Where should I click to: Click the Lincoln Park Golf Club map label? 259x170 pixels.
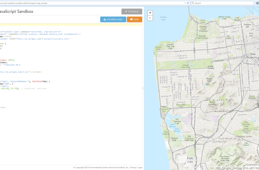[x=170, y=47]
